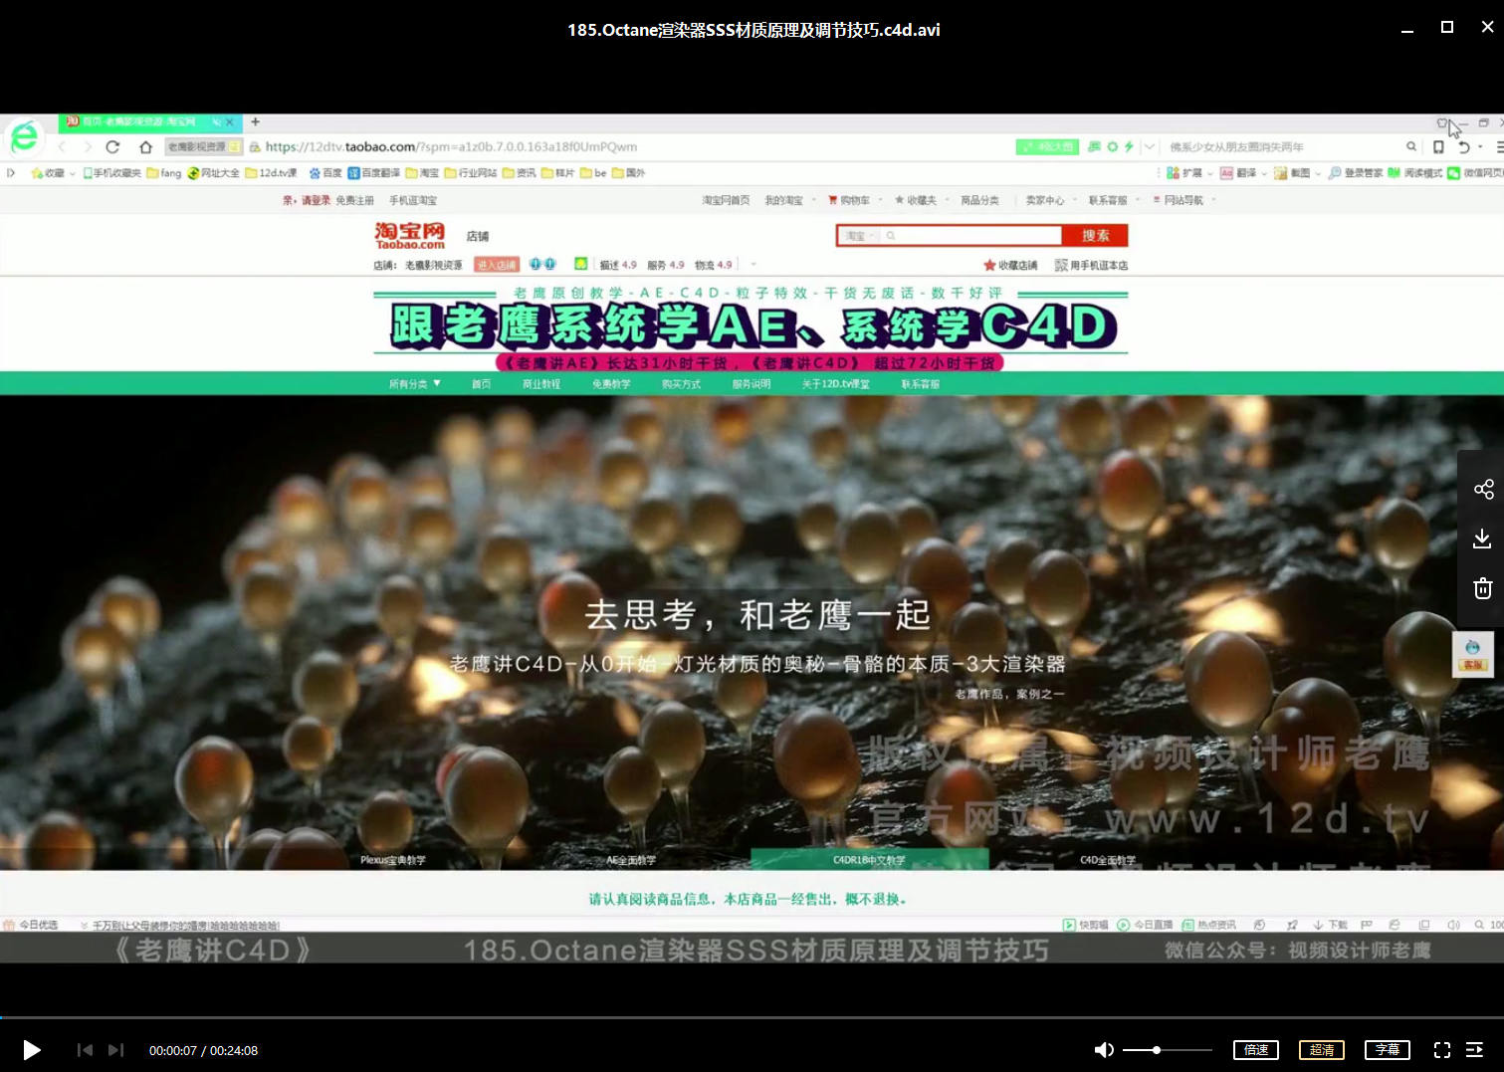The width and height of the screenshot is (1504, 1072).
Task: Click the share icon in side panel
Action: (x=1483, y=490)
